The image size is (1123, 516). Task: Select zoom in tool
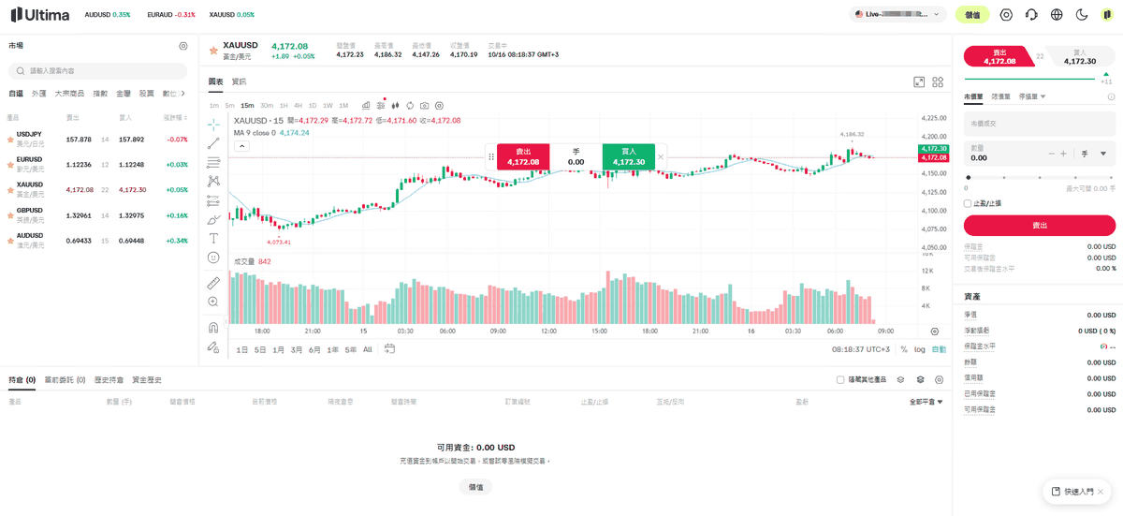click(213, 302)
